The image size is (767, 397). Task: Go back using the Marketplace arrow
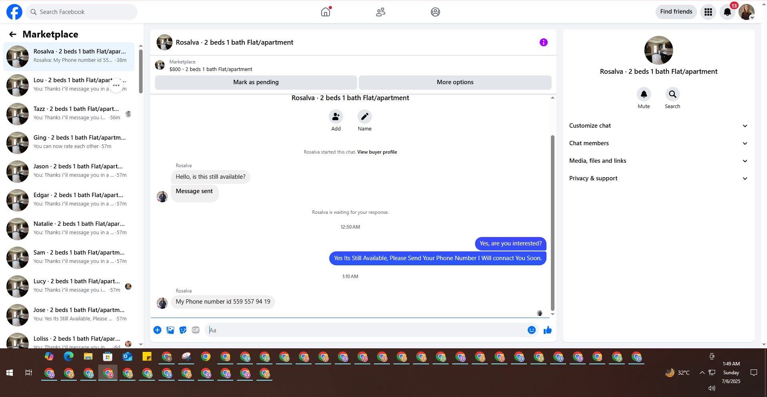13,34
